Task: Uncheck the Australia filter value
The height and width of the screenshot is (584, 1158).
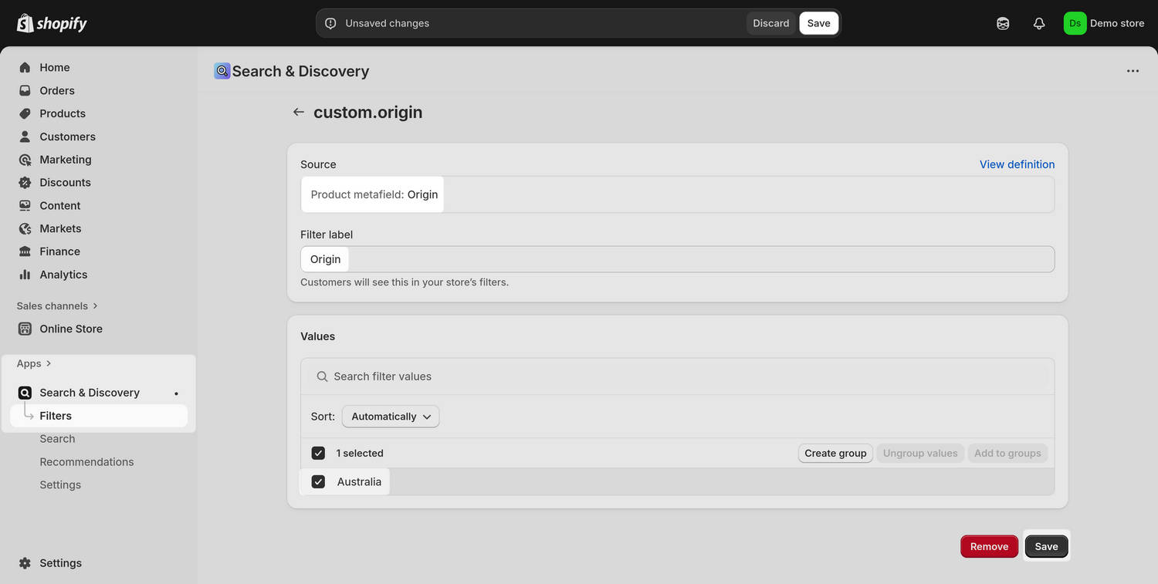Action: tap(318, 481)
